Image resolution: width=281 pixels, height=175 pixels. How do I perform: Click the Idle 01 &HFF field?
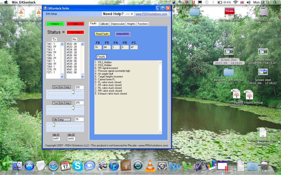pos(56,139)
